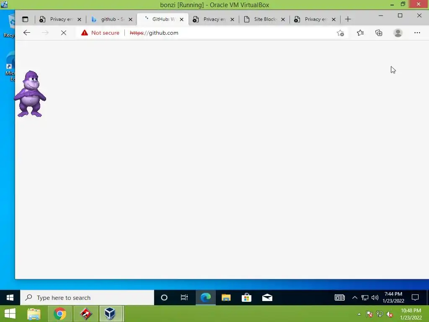
Task: Open Task View on guest taskbar
Action: pos(184,298)
